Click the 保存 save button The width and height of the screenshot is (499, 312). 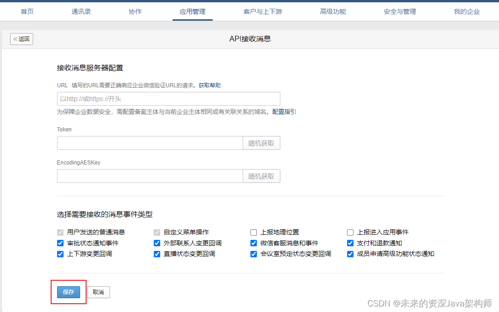click(69, 292)
